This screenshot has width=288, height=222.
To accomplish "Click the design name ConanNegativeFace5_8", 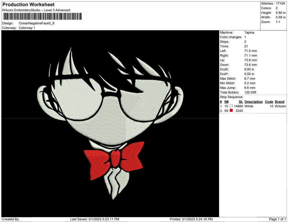I will coord(36,23).
